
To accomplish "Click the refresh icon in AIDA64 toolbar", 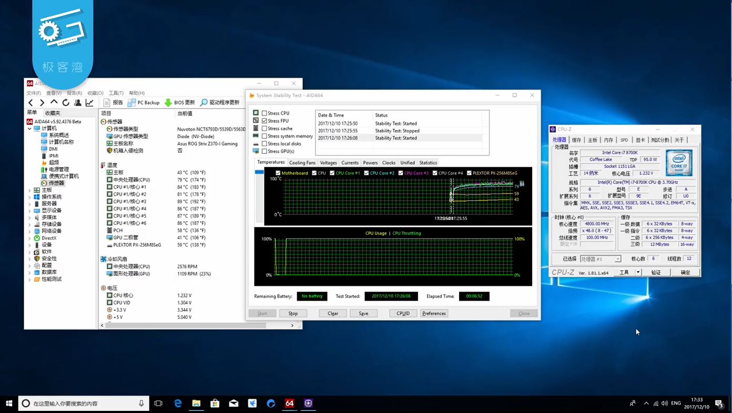I will point(66,102).
